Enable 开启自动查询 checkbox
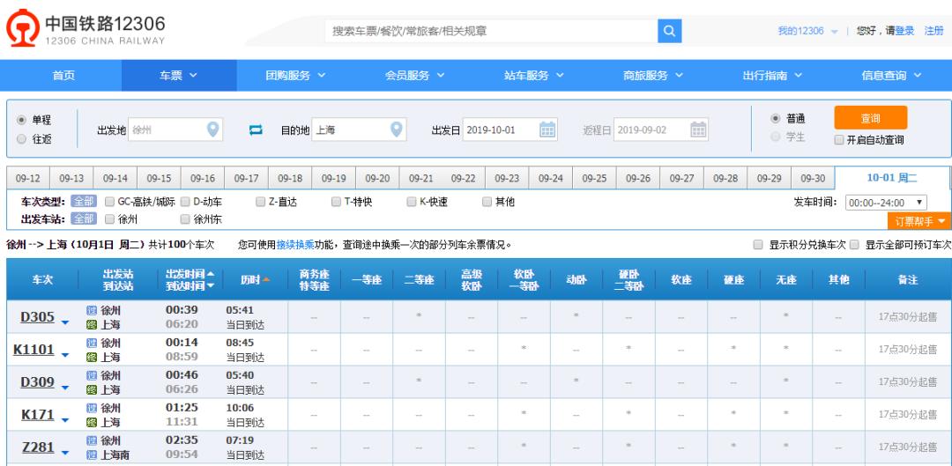 (x=839, y=139)
